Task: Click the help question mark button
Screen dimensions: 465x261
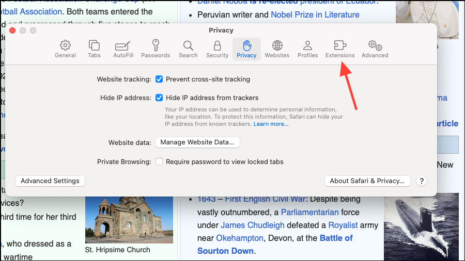Action: click(422, 181)
